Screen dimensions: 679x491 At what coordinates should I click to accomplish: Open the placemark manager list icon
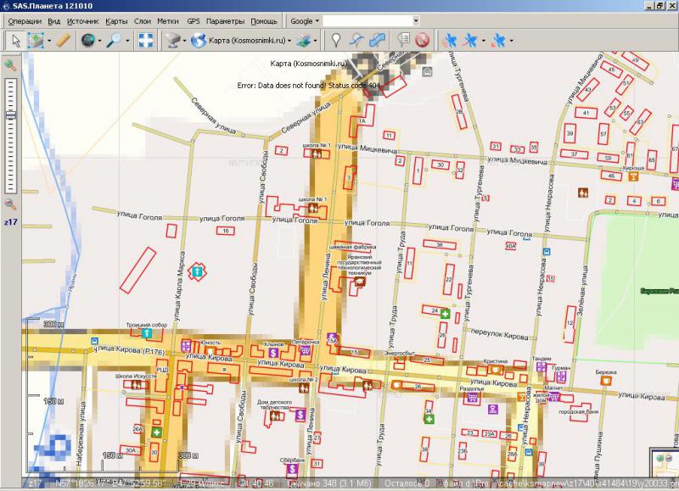pyautogui.click(x=403, y=40)
